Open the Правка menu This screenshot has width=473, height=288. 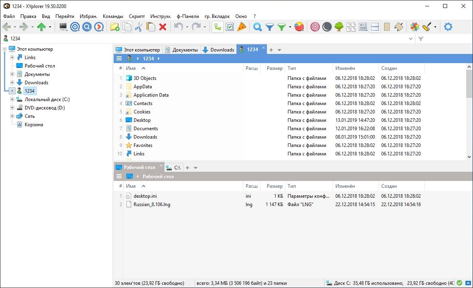(x=28, y=16)
